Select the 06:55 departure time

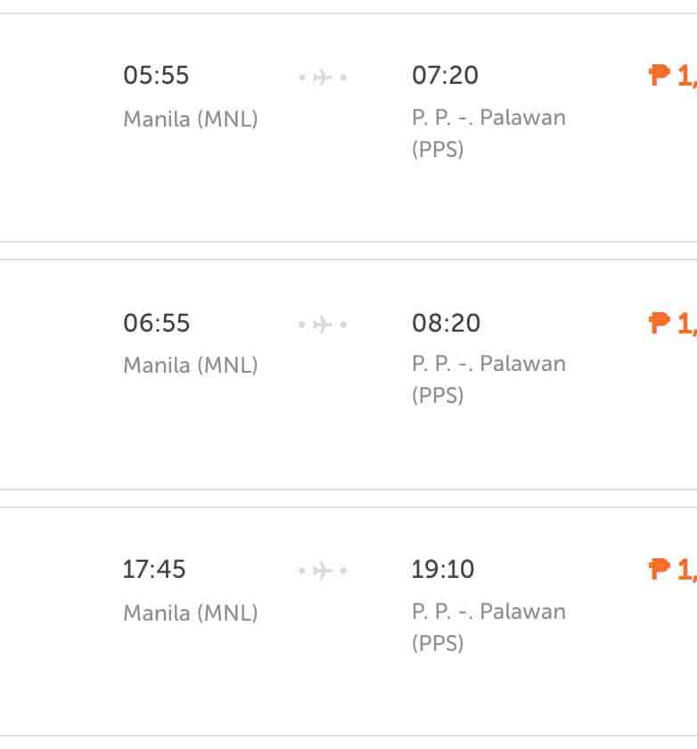point(157,323)
